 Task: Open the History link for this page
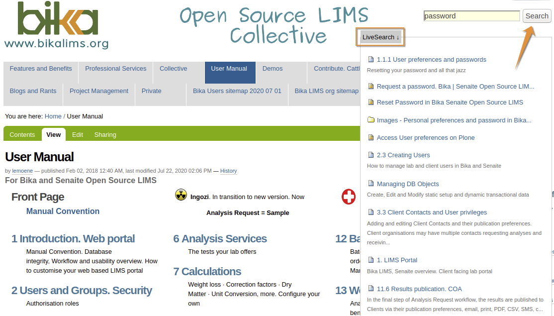tap(228, 171)
